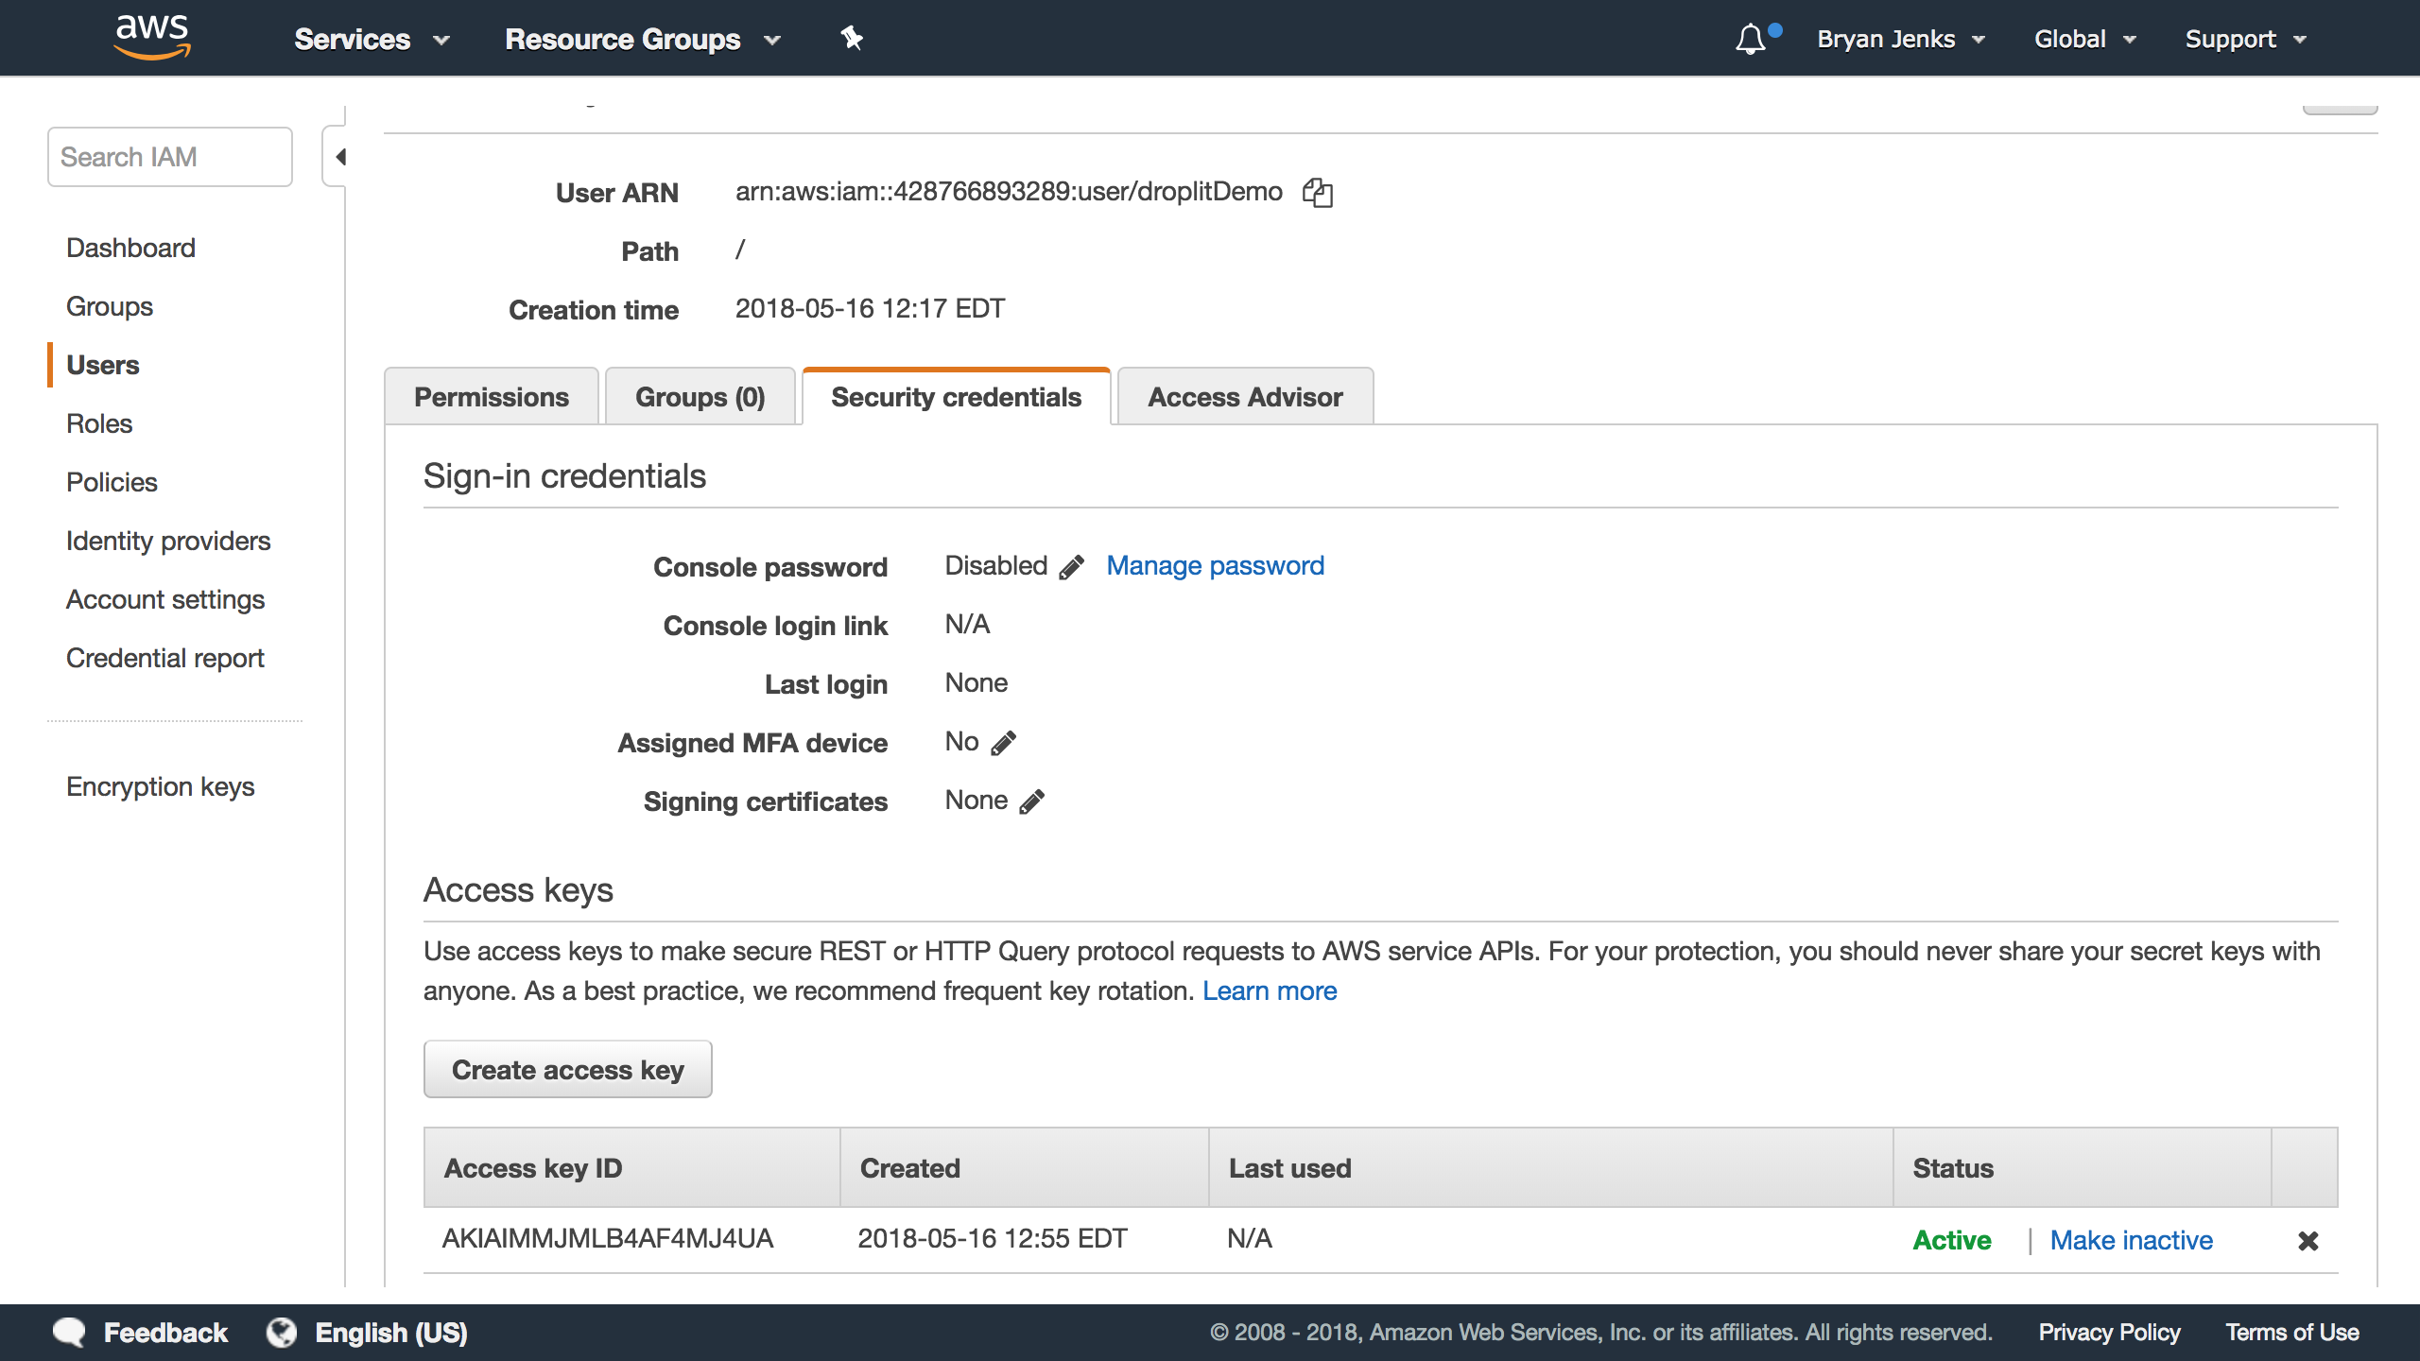The height and width of the screenshot is (1361, 2420).
Task: Click the Learn more link
Action: tap(1270, 991)
